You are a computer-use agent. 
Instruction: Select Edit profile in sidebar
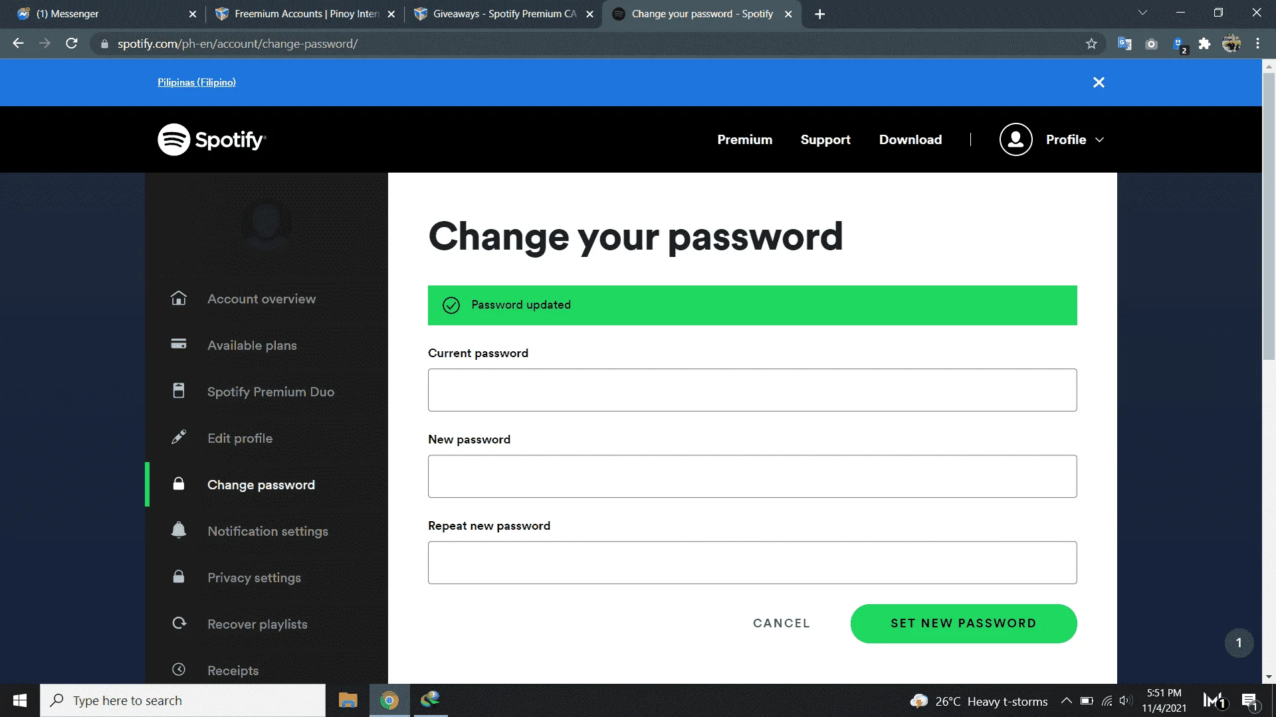tap(240, 438)
